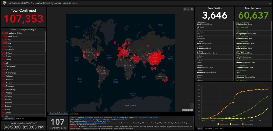Open the WHO data source link
The width and height of the screenshot is (273, 131).
tap(81, 119)
